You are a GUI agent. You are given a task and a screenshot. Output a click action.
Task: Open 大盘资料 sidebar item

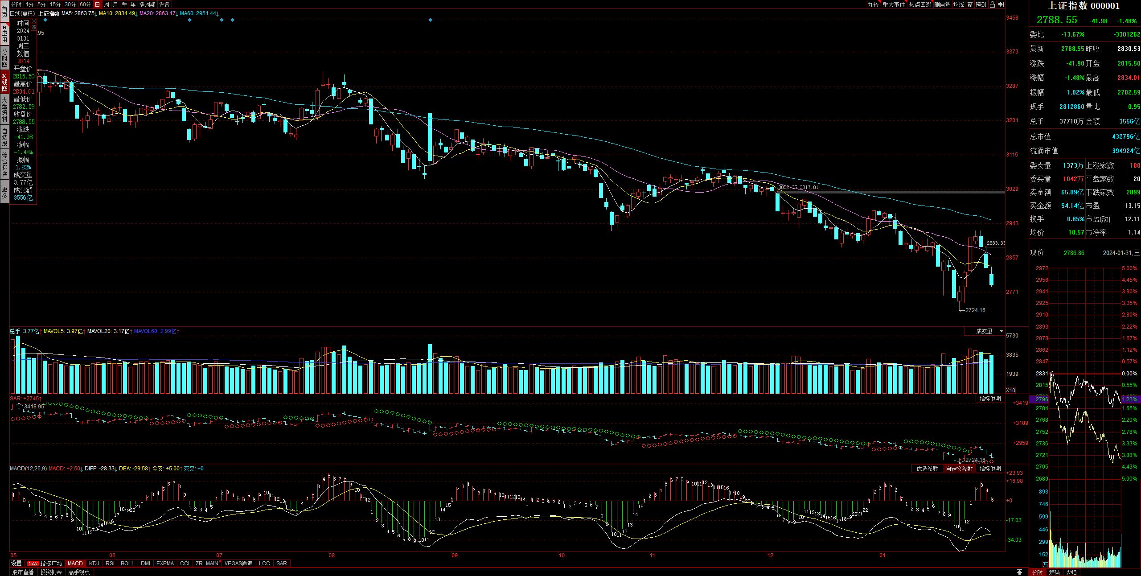coord(4,109)
